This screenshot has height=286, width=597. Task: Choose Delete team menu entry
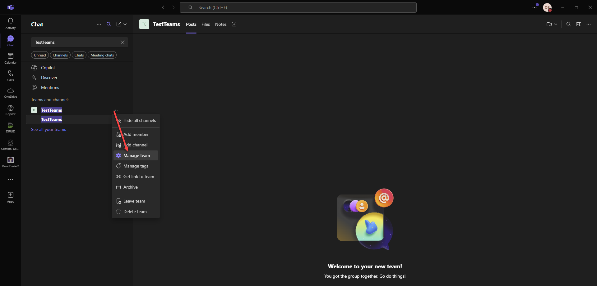(136, 212)
